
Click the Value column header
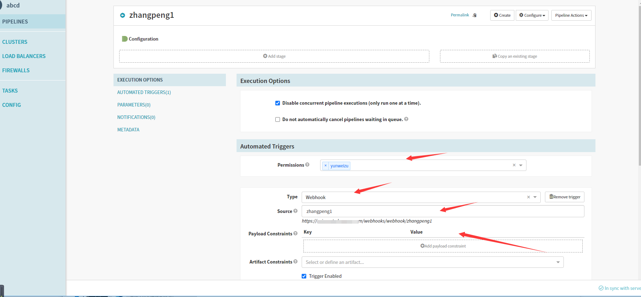click(x=417, y=232)
